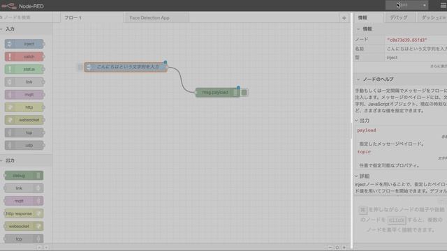Click the Node-RED logo in the header
The image size is (447, 251).
click(9, 6)
